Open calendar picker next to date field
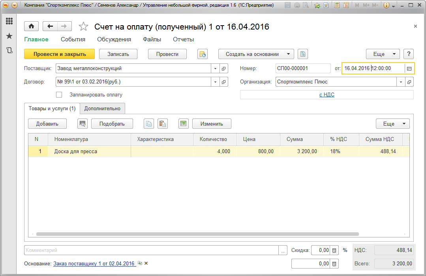The image size is (426, 276). [409, 69]
